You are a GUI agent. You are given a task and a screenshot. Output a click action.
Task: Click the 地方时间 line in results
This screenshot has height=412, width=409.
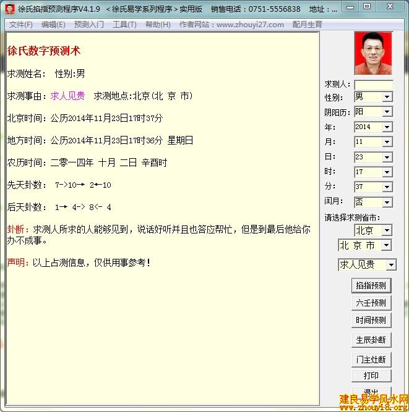pos(100,140)
